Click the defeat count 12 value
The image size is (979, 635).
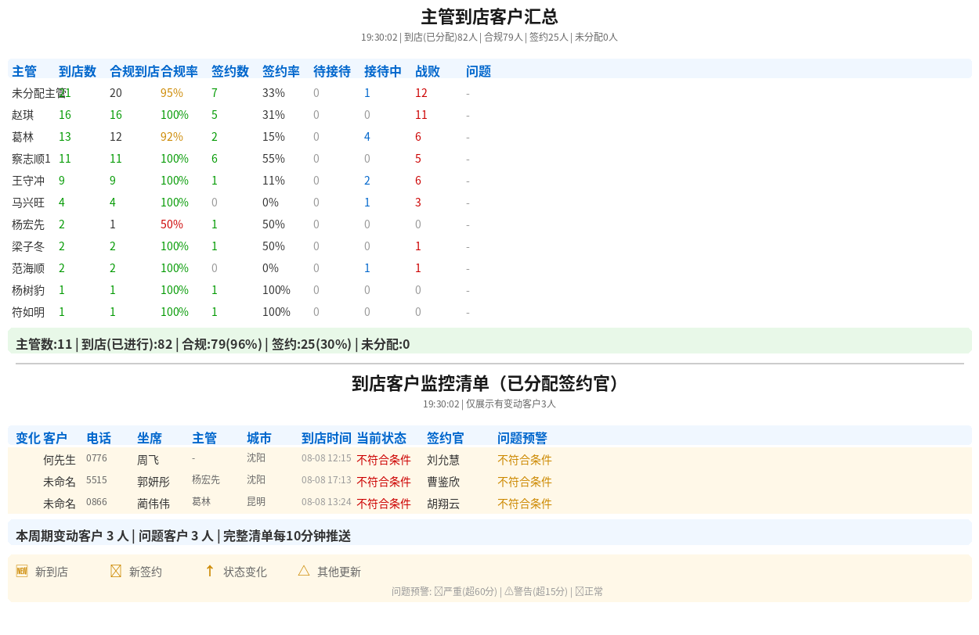(421, 93)
